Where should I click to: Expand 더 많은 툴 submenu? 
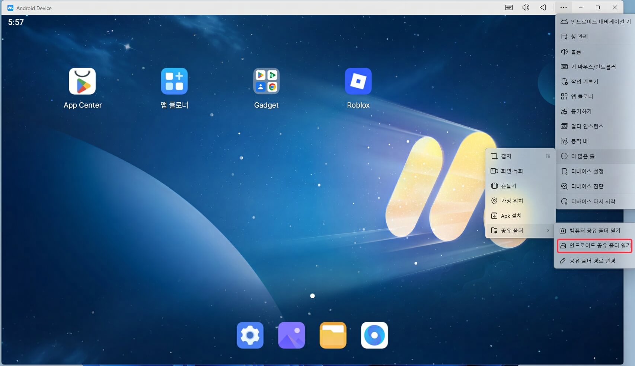[x=596, y=156]
